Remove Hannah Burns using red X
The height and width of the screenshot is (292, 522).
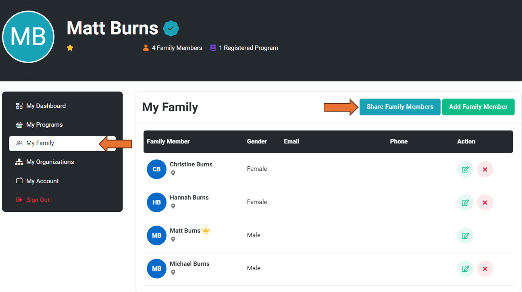[x=485, y=203]
